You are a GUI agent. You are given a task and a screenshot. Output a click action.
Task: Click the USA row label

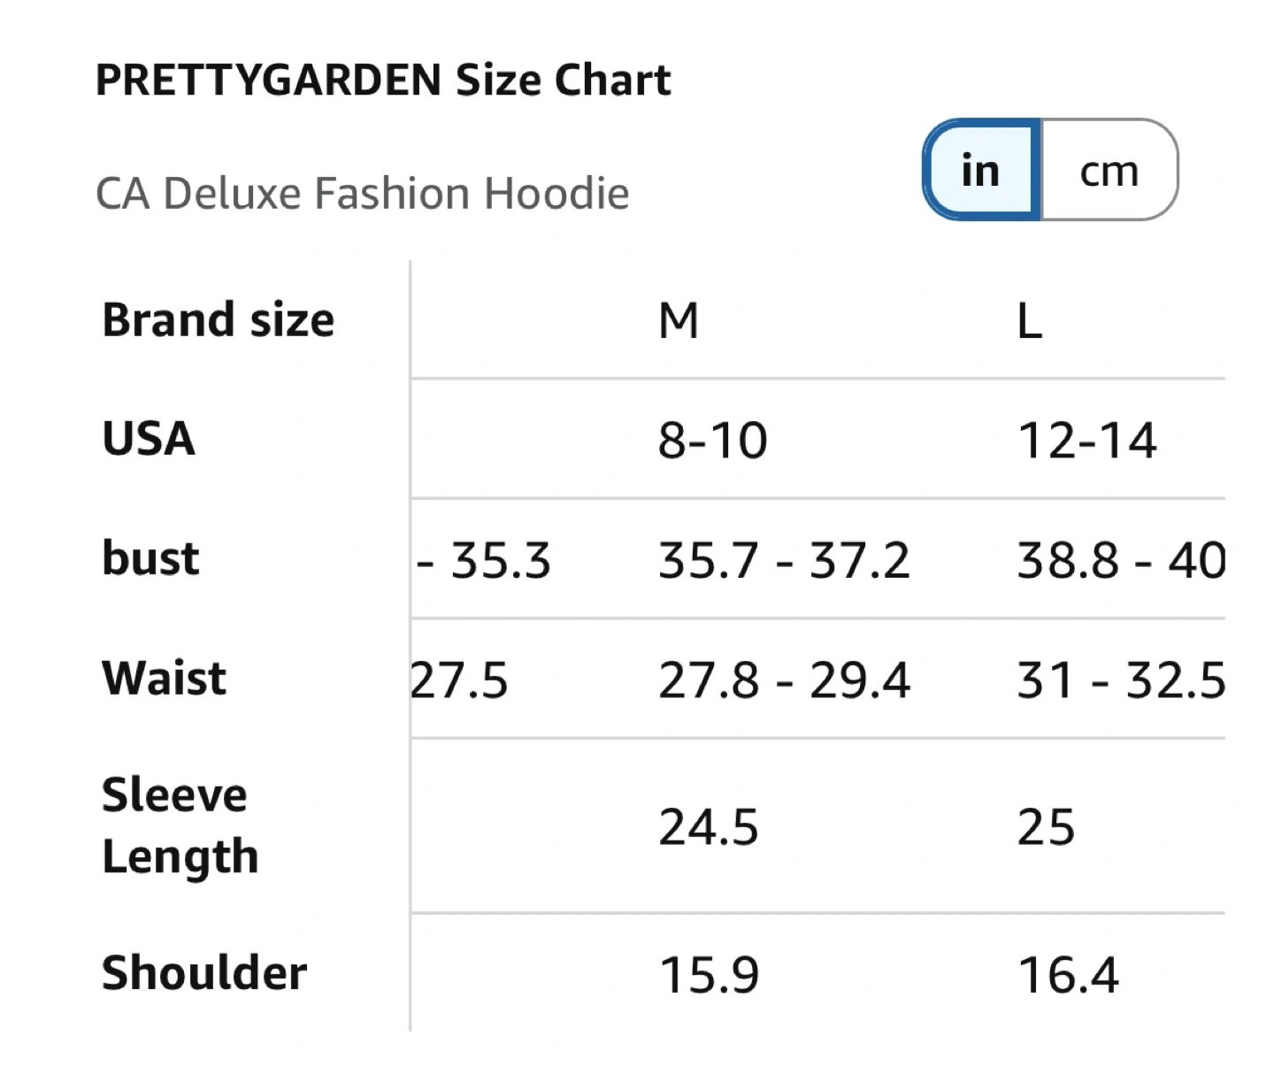(149, 439)
